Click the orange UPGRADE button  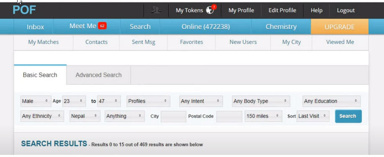click(x=340, y=27)
